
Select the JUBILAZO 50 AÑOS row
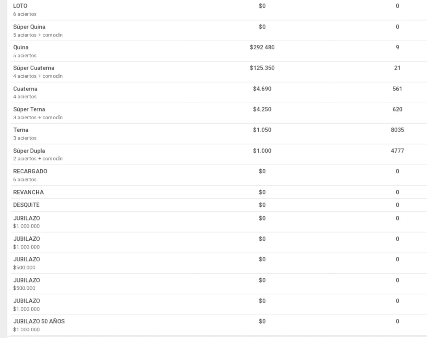tap(217, 325)
